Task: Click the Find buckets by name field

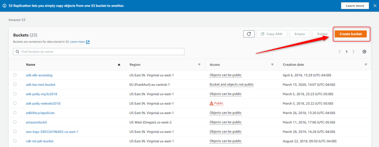Action: click(98, 51)
